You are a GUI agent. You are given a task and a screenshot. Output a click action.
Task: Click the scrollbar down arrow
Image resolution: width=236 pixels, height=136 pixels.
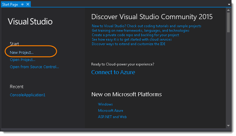coord(229,126)
